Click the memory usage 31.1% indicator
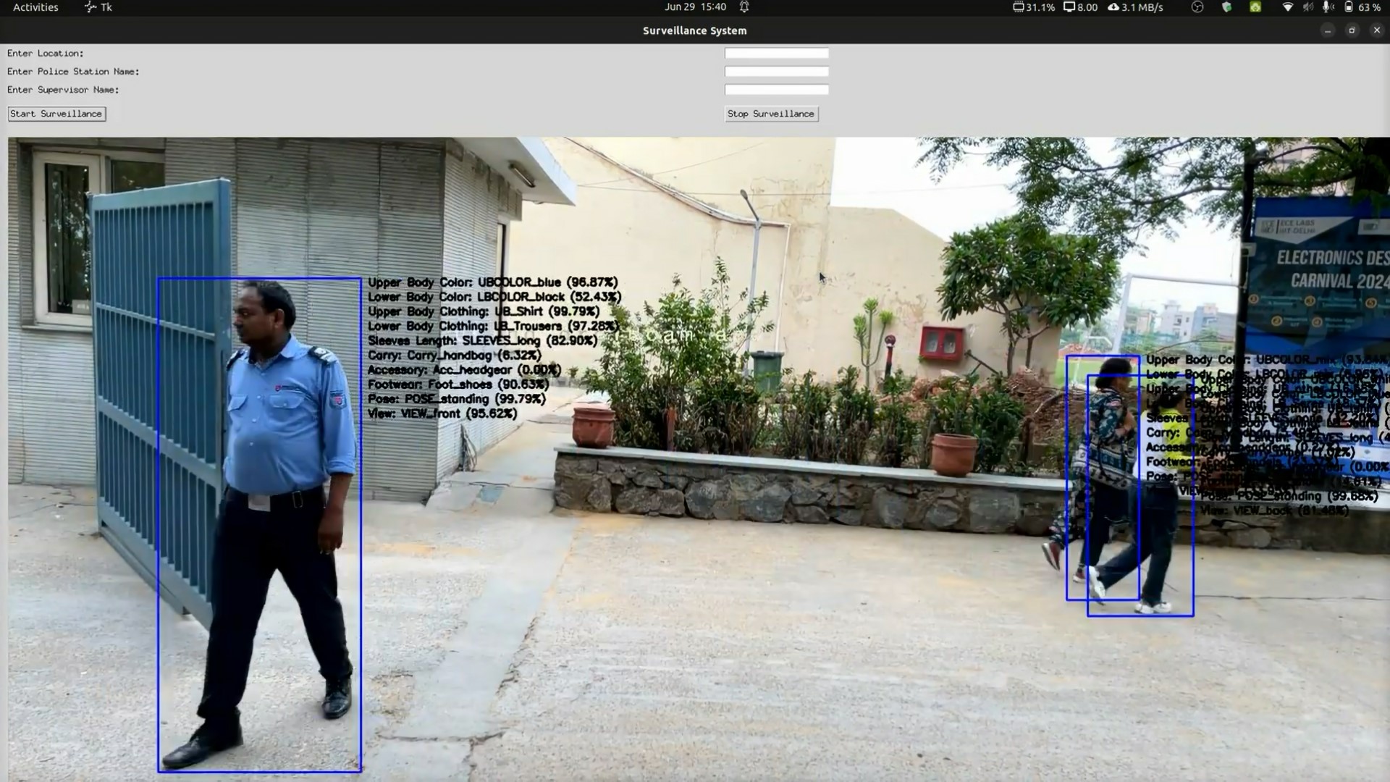This screenshot has height=782, width=1390. pos(1034,7)
